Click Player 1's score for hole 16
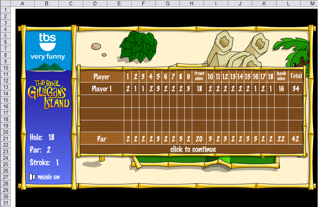 tap(256, 89)
